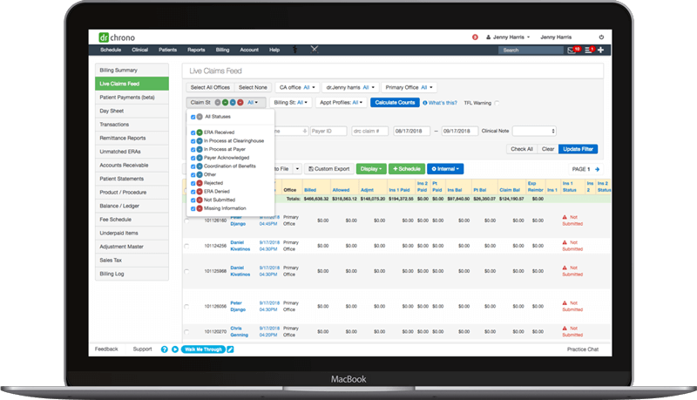Open Billing Summary in sidebar
697x400 pixels.
coord(132,71)
